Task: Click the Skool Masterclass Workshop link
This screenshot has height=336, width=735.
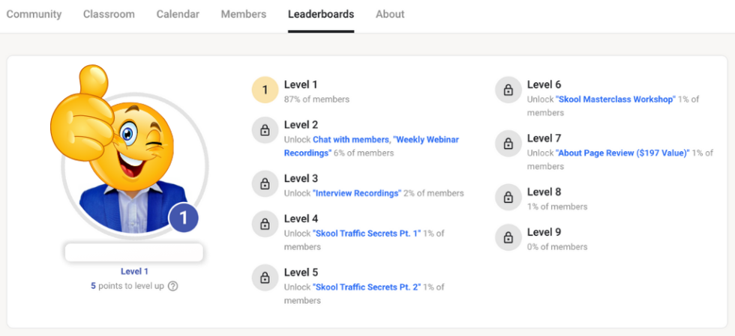Action: tap(616, 100)
